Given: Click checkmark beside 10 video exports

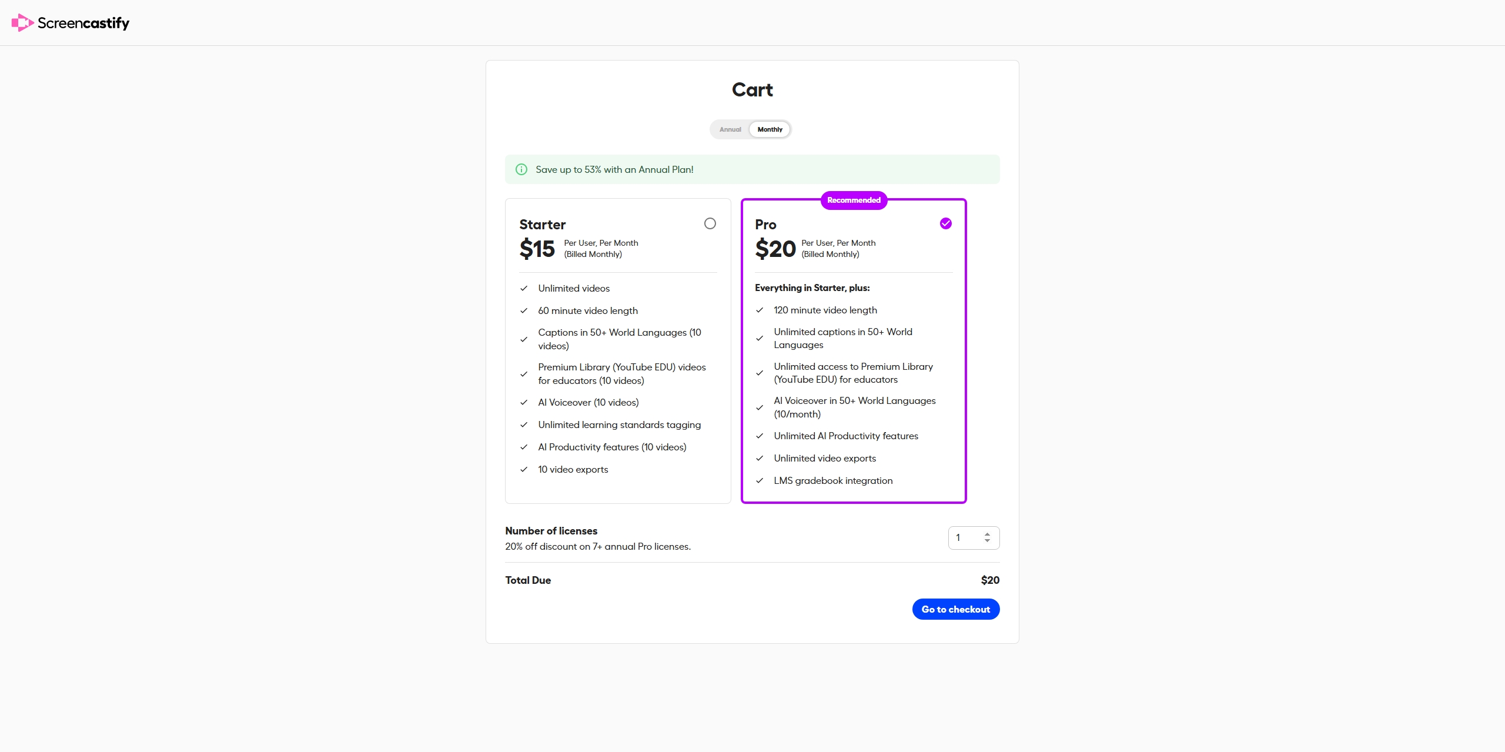Looking at the screenshot, I should click(x=524, y=469).
